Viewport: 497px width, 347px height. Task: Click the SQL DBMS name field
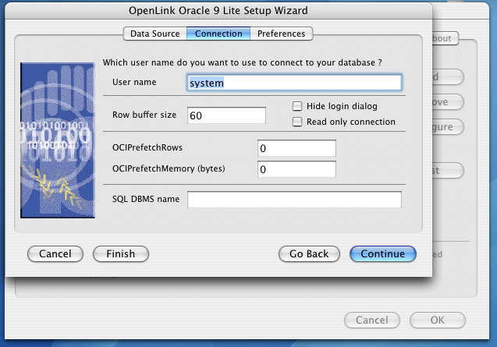(x=294, y=200)
